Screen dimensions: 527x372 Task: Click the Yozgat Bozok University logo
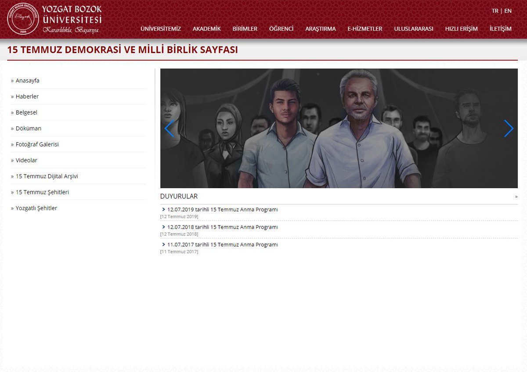pyautogui.click(x=22, y=18)
